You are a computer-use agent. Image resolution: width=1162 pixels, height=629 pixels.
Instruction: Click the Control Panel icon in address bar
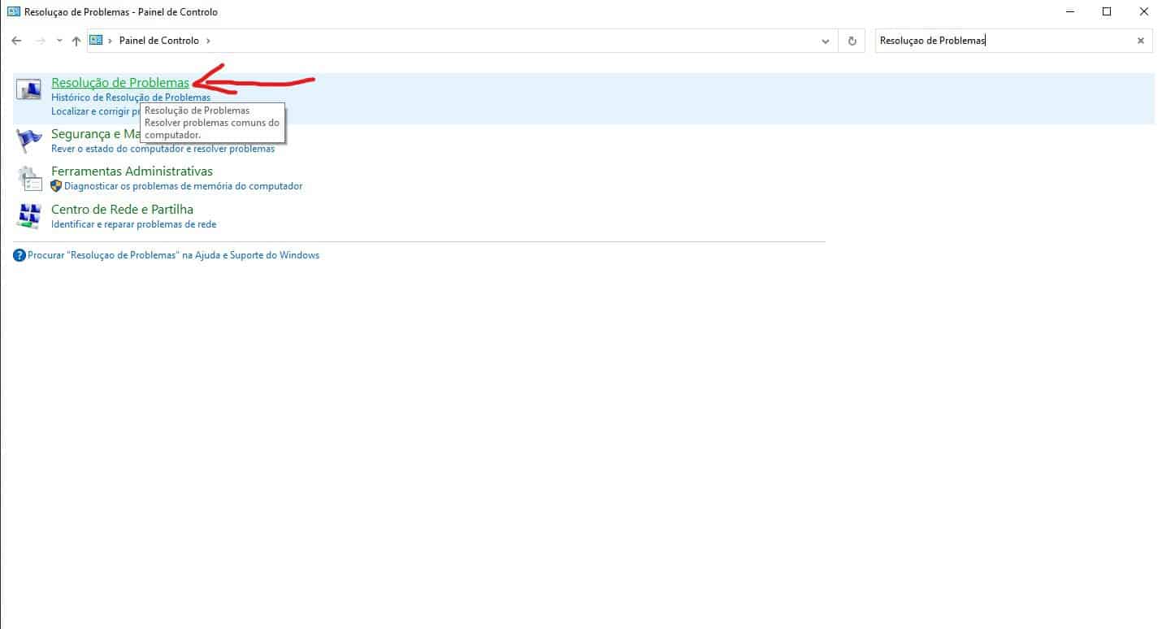97,41
